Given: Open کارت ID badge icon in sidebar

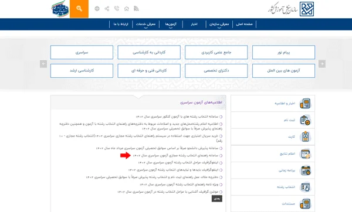Looking at the screenshot, I should coord(305,136).
